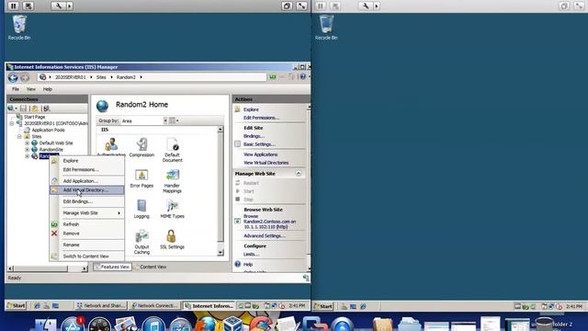
Task: Collapse the Manage Web Site section chevron
Action: (x=299, y=174)
